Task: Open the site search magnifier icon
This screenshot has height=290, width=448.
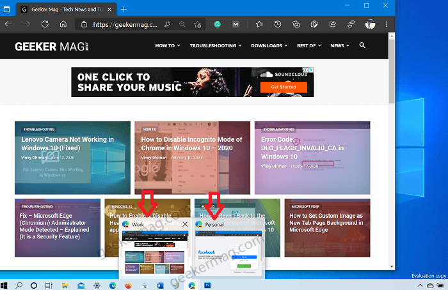Action: tap(362, 45)
